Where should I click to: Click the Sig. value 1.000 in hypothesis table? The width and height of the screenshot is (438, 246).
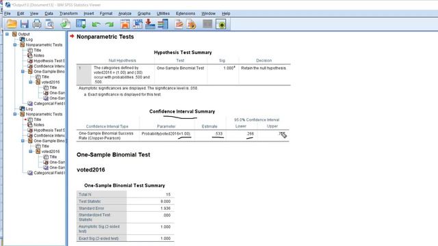(229, 68)
